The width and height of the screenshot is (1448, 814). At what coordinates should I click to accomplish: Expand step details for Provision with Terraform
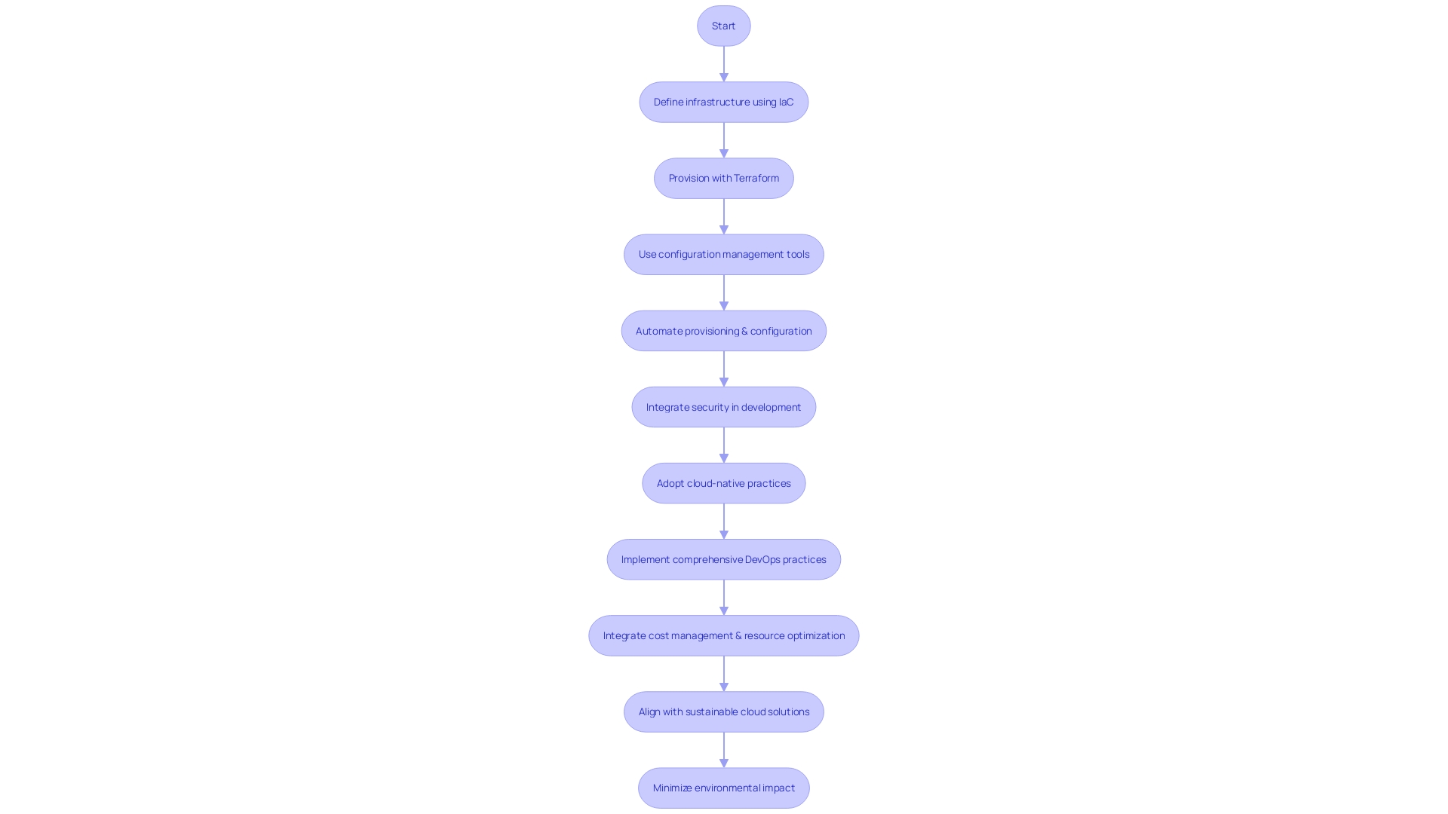tap(723, 178)
